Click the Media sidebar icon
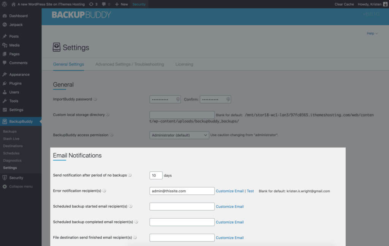 point(5,45)
